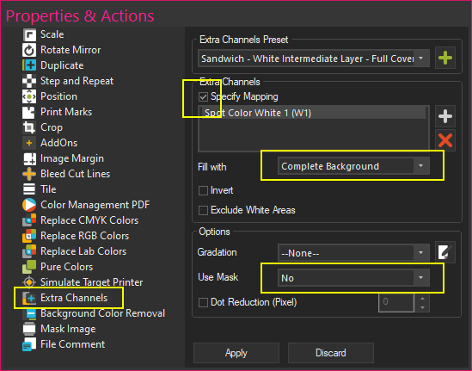
Task: Open the Extra Channels Preset dropdown
Action: click(314, 59)
